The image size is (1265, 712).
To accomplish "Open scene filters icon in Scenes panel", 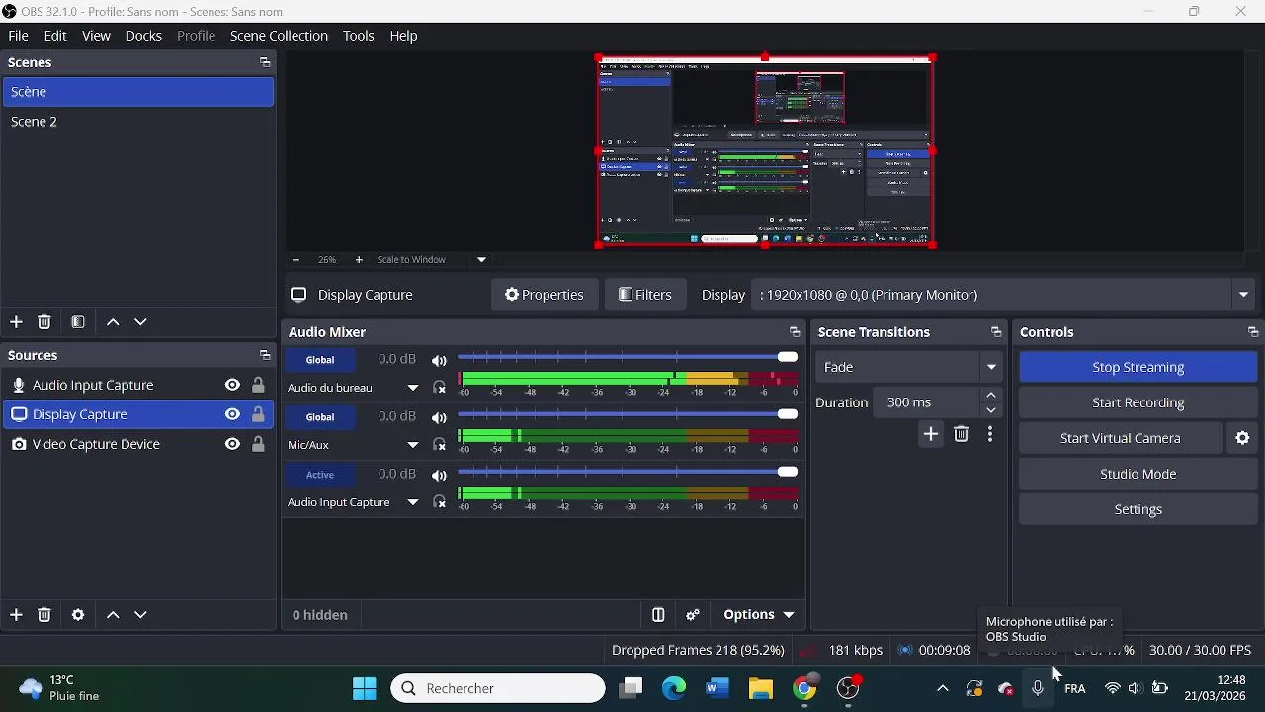I will tap(78, 322).
